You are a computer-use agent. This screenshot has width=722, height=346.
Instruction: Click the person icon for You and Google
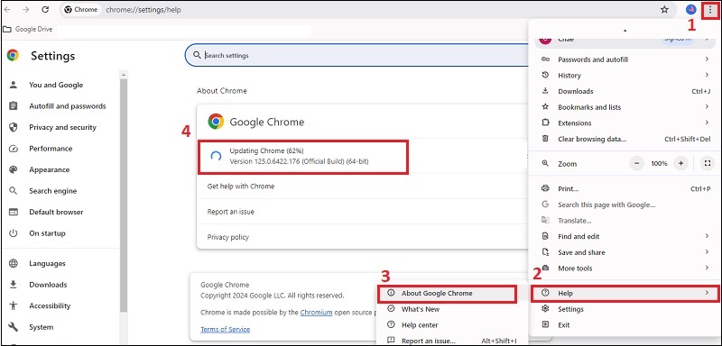click(x=14, y=85)
